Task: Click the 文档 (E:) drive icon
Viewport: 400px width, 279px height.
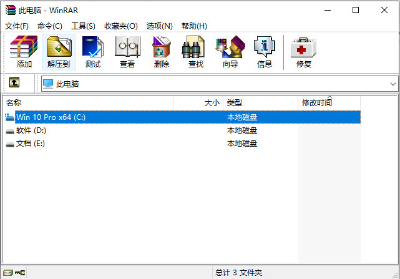Action: point(10,144)
